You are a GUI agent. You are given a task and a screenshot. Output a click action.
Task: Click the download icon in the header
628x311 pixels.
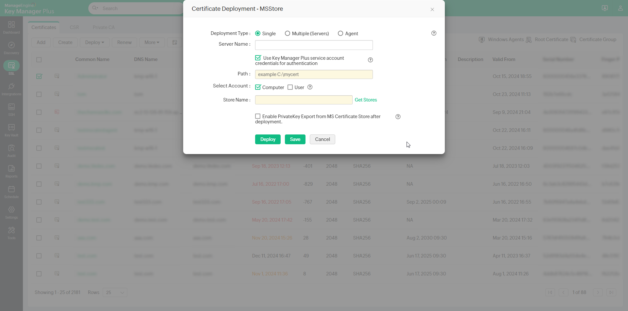(x=605, y=8)
